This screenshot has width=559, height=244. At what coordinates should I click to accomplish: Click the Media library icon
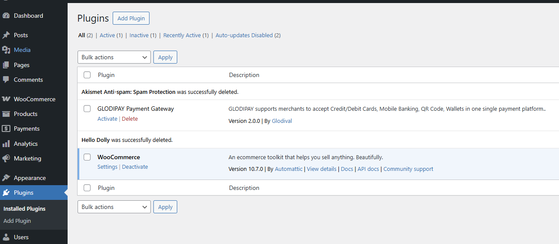(x=6, y=50)
